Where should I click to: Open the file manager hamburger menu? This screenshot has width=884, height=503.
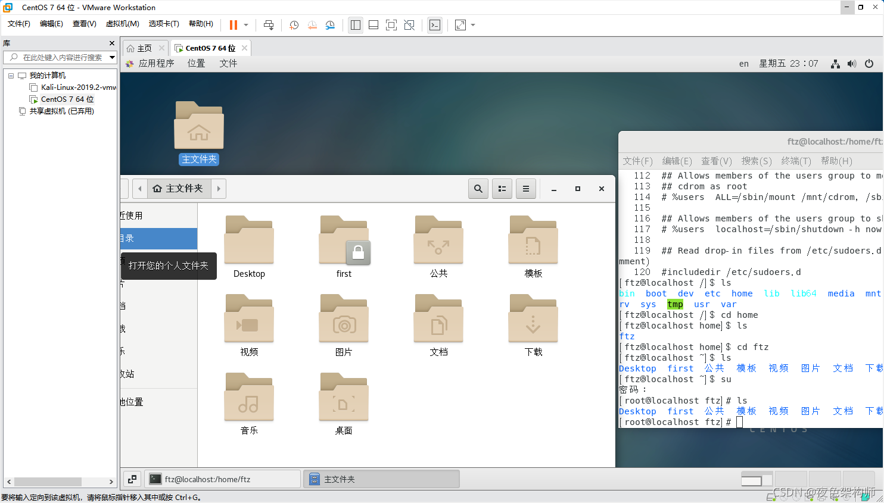[526, 189]
